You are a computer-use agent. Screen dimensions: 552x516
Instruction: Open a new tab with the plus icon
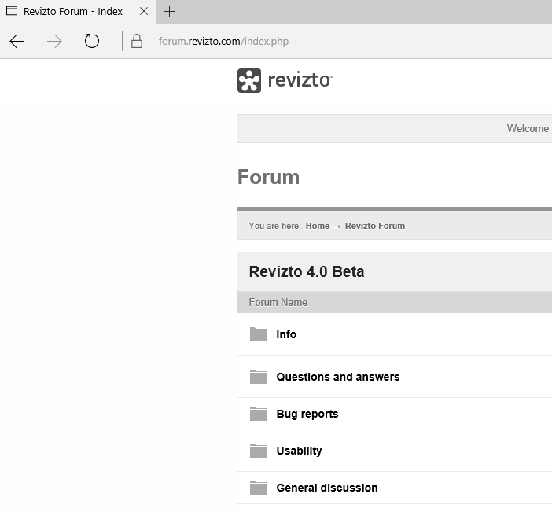pyautogui.click(x=169, y=12)
